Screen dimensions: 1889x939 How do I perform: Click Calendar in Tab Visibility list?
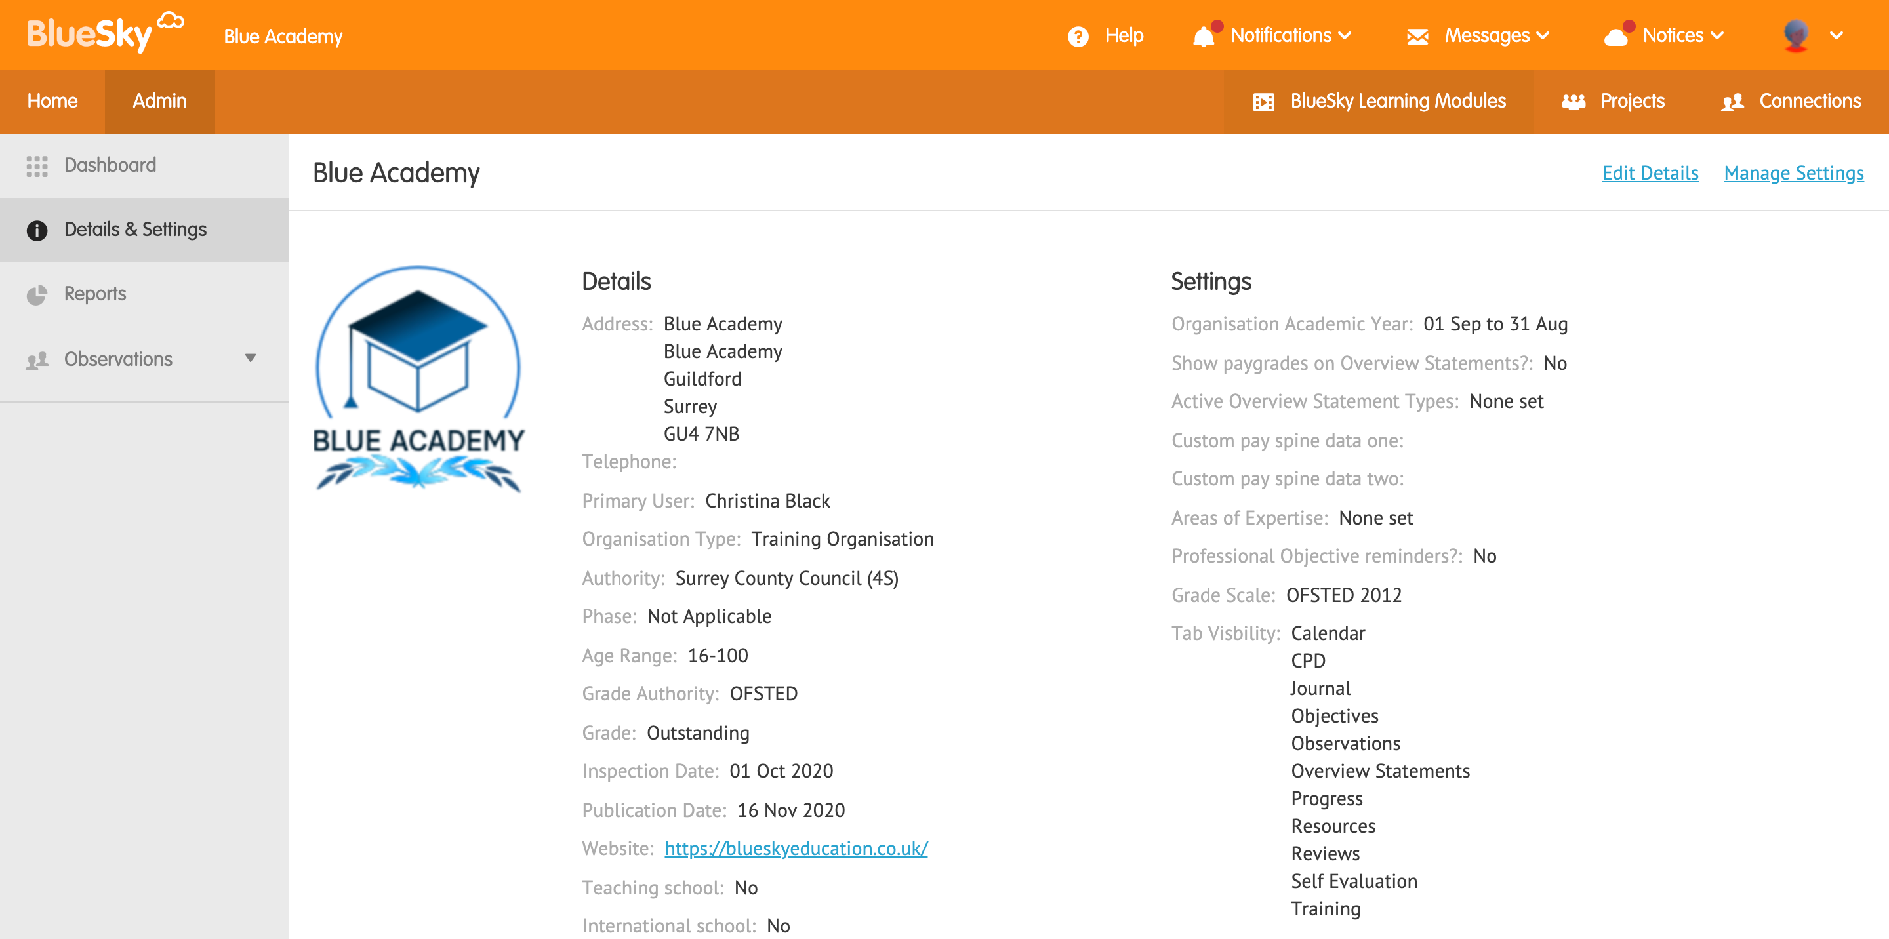(x=1328, y=634)
